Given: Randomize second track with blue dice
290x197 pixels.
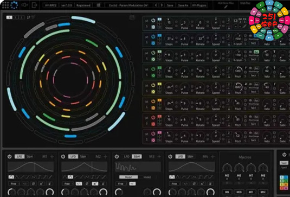Looking at the screenshot, I should 153,43.
